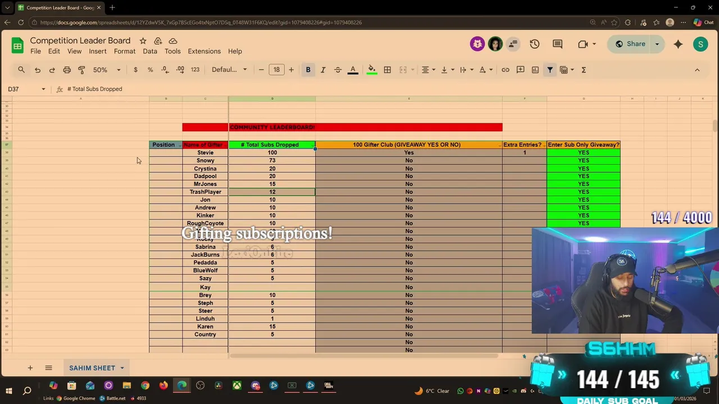Screen dimensions: 719x404
Task: Move the document using the folder icon
Action: 158,41
